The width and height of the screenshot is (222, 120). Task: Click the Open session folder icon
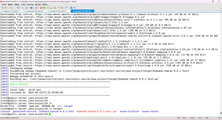point(6,8)
